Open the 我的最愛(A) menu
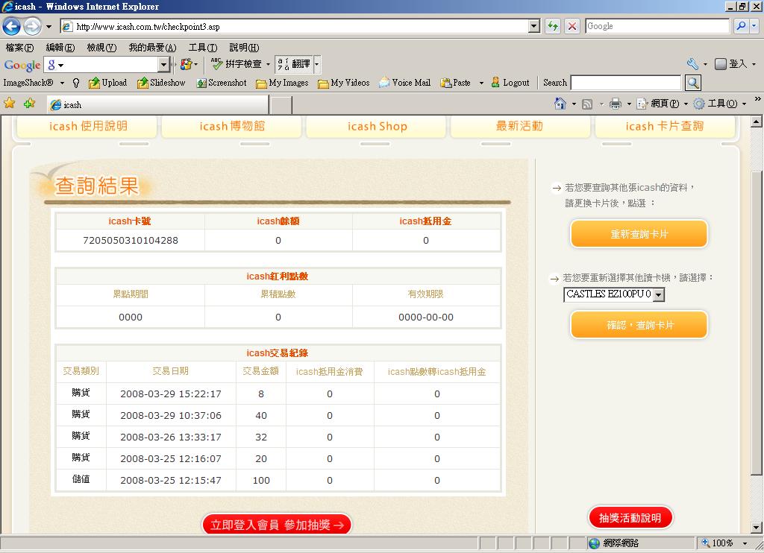The height and width of the screenshot is (553, 764). (152, 47)
